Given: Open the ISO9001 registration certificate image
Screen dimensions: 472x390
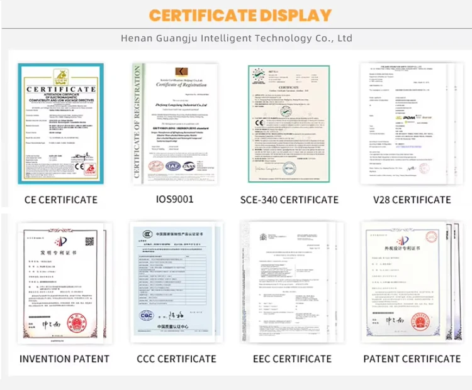Looking at the screenshot, I should pos(175,124).
